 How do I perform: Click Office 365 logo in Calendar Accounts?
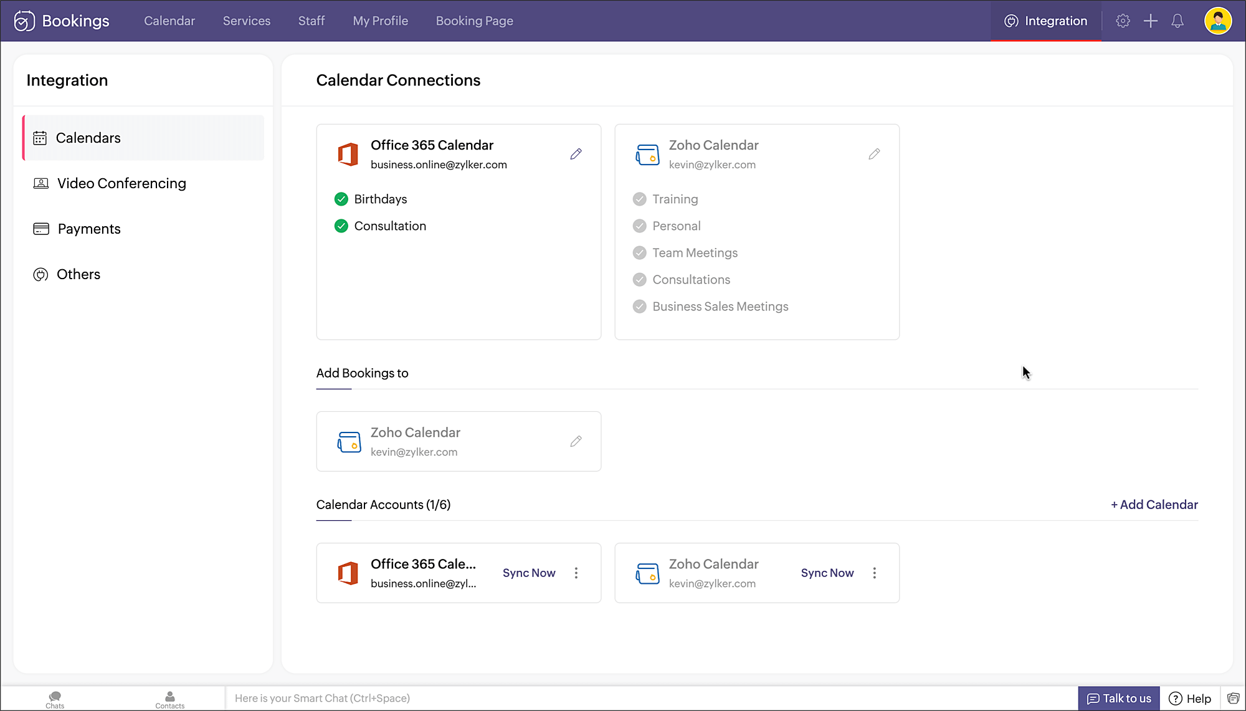coord(348,573)
